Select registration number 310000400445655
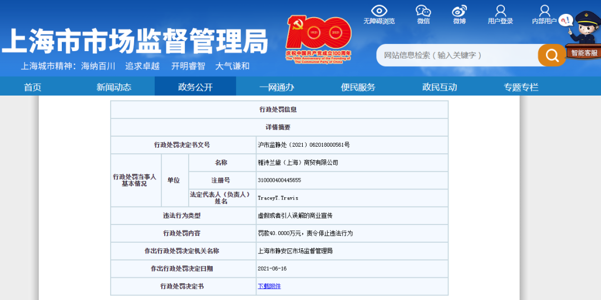 pyautogui.click(x=279, y=180)
